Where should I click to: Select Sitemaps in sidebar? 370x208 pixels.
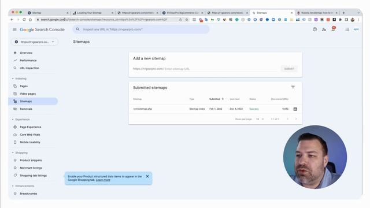(x=33, y=101)
